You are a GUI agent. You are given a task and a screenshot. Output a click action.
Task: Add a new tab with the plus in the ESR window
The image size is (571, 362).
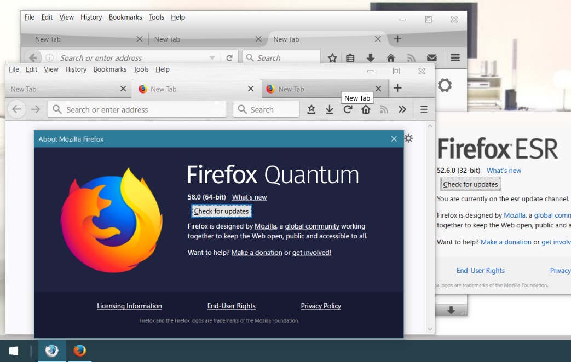tap(397, 39)
